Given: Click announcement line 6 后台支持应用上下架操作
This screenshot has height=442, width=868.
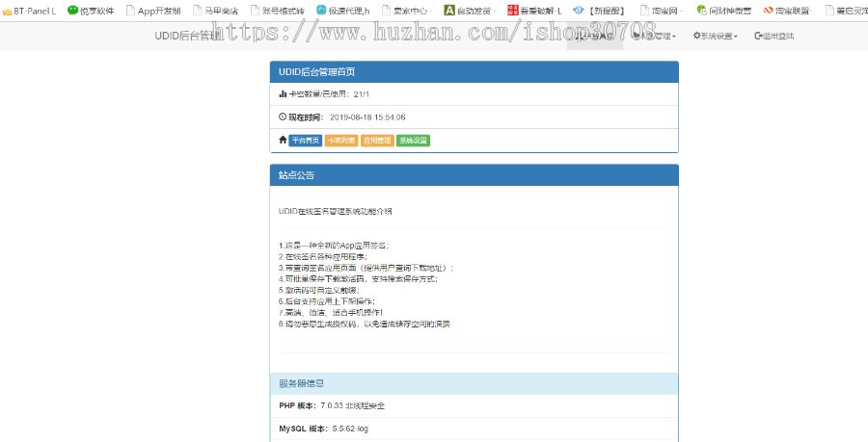Looking at the screenshot, I should pos(327,301).
